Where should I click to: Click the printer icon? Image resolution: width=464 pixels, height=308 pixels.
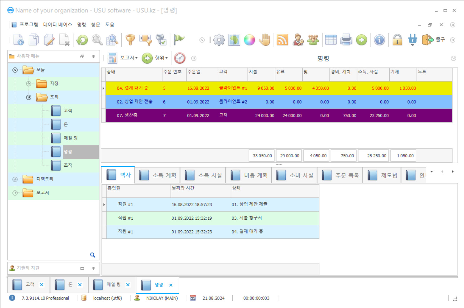click(346, 40)
